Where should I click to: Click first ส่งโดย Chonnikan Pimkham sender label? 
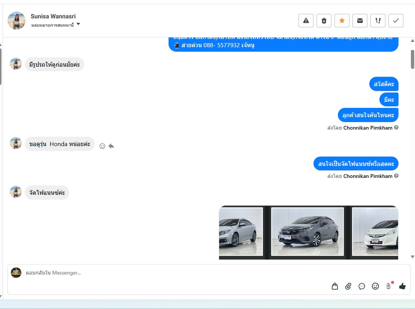click(360, 128)
